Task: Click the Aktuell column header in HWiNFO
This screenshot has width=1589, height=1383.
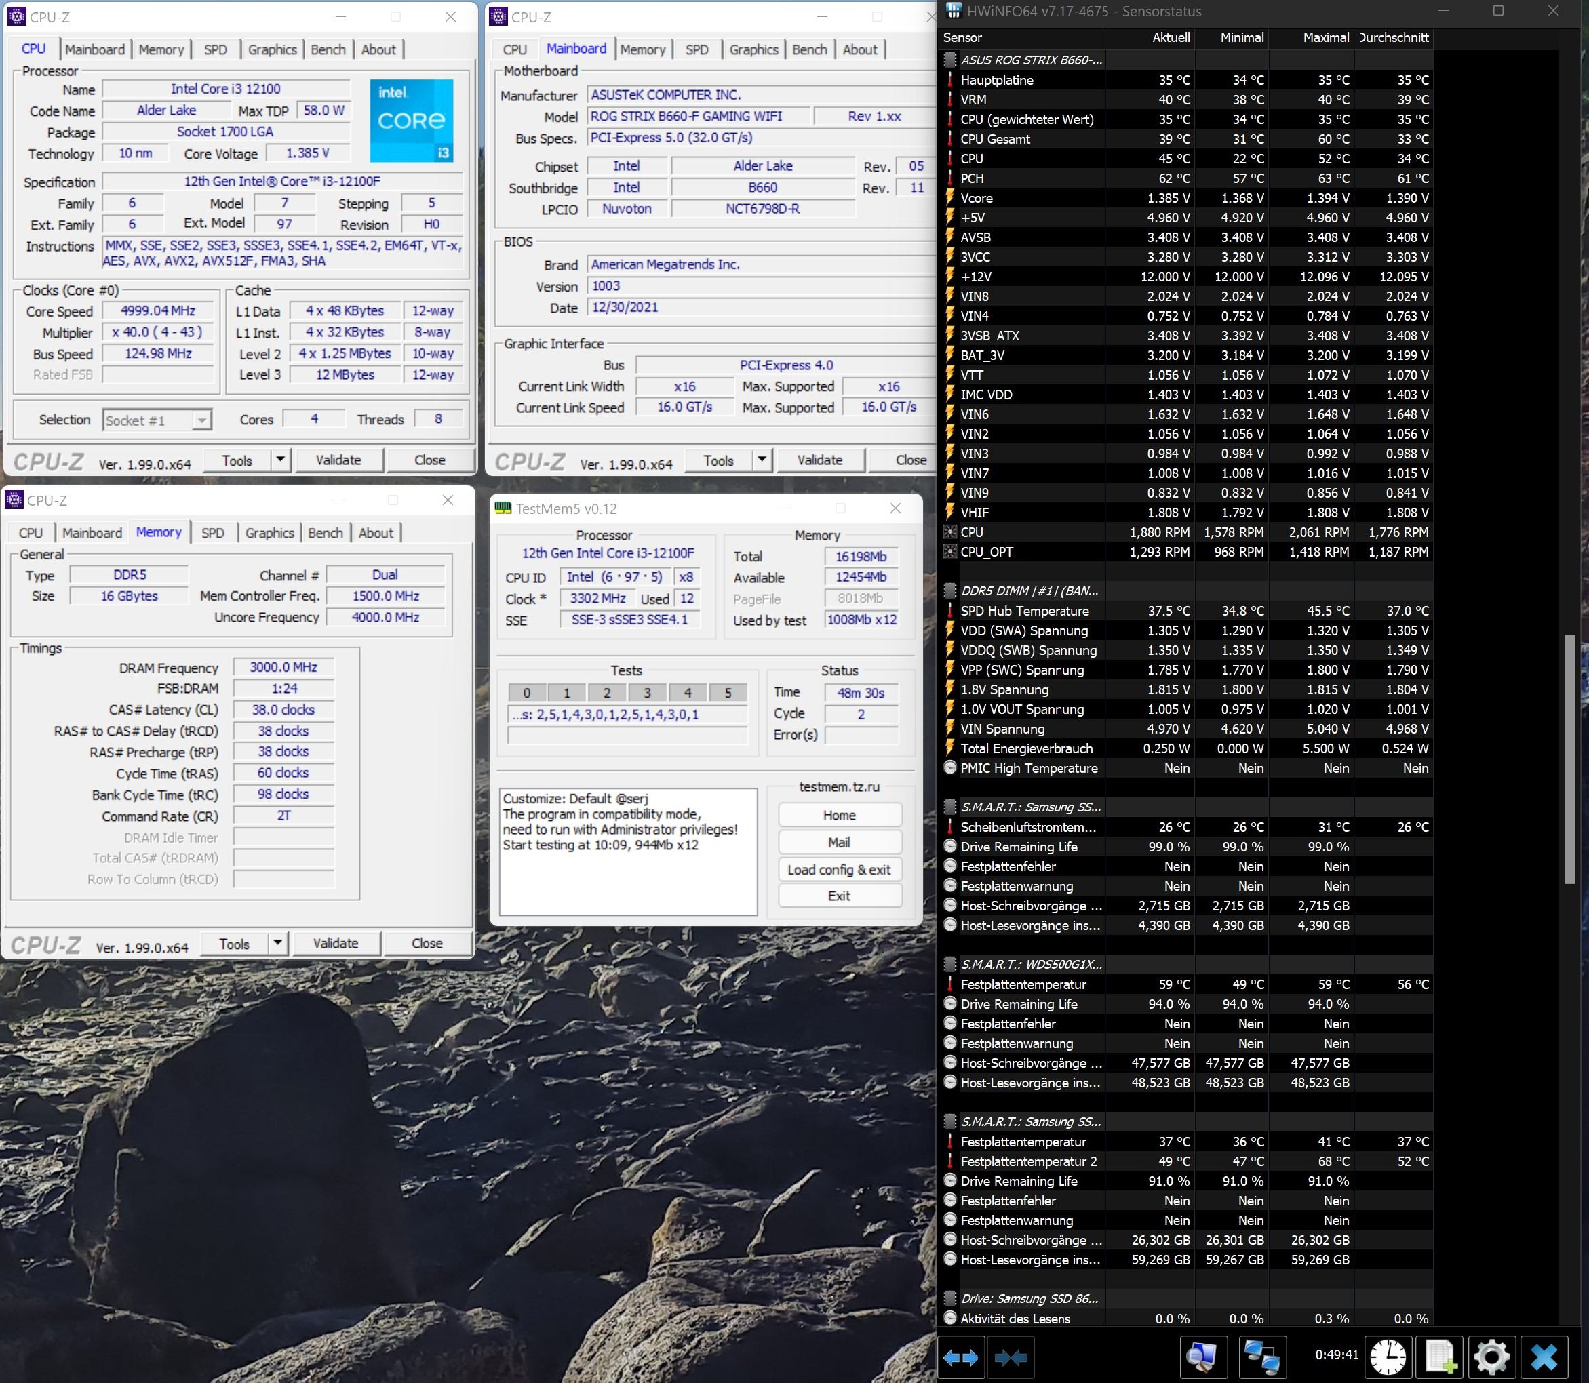Action: (1150, 37)
